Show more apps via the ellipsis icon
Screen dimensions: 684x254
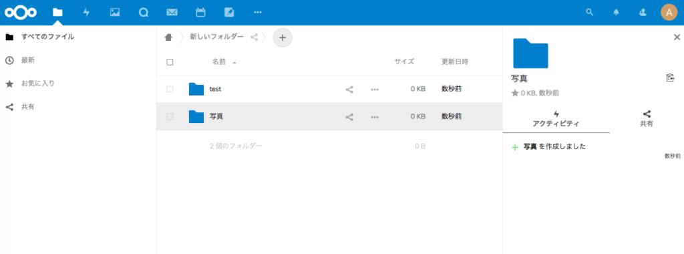[x=258, y=12]
